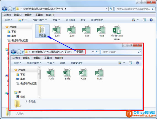The width and height of the screenshot is (157, 119).
Task: Open 包含到库中 dropdown in front window
Action: (34, 63)
